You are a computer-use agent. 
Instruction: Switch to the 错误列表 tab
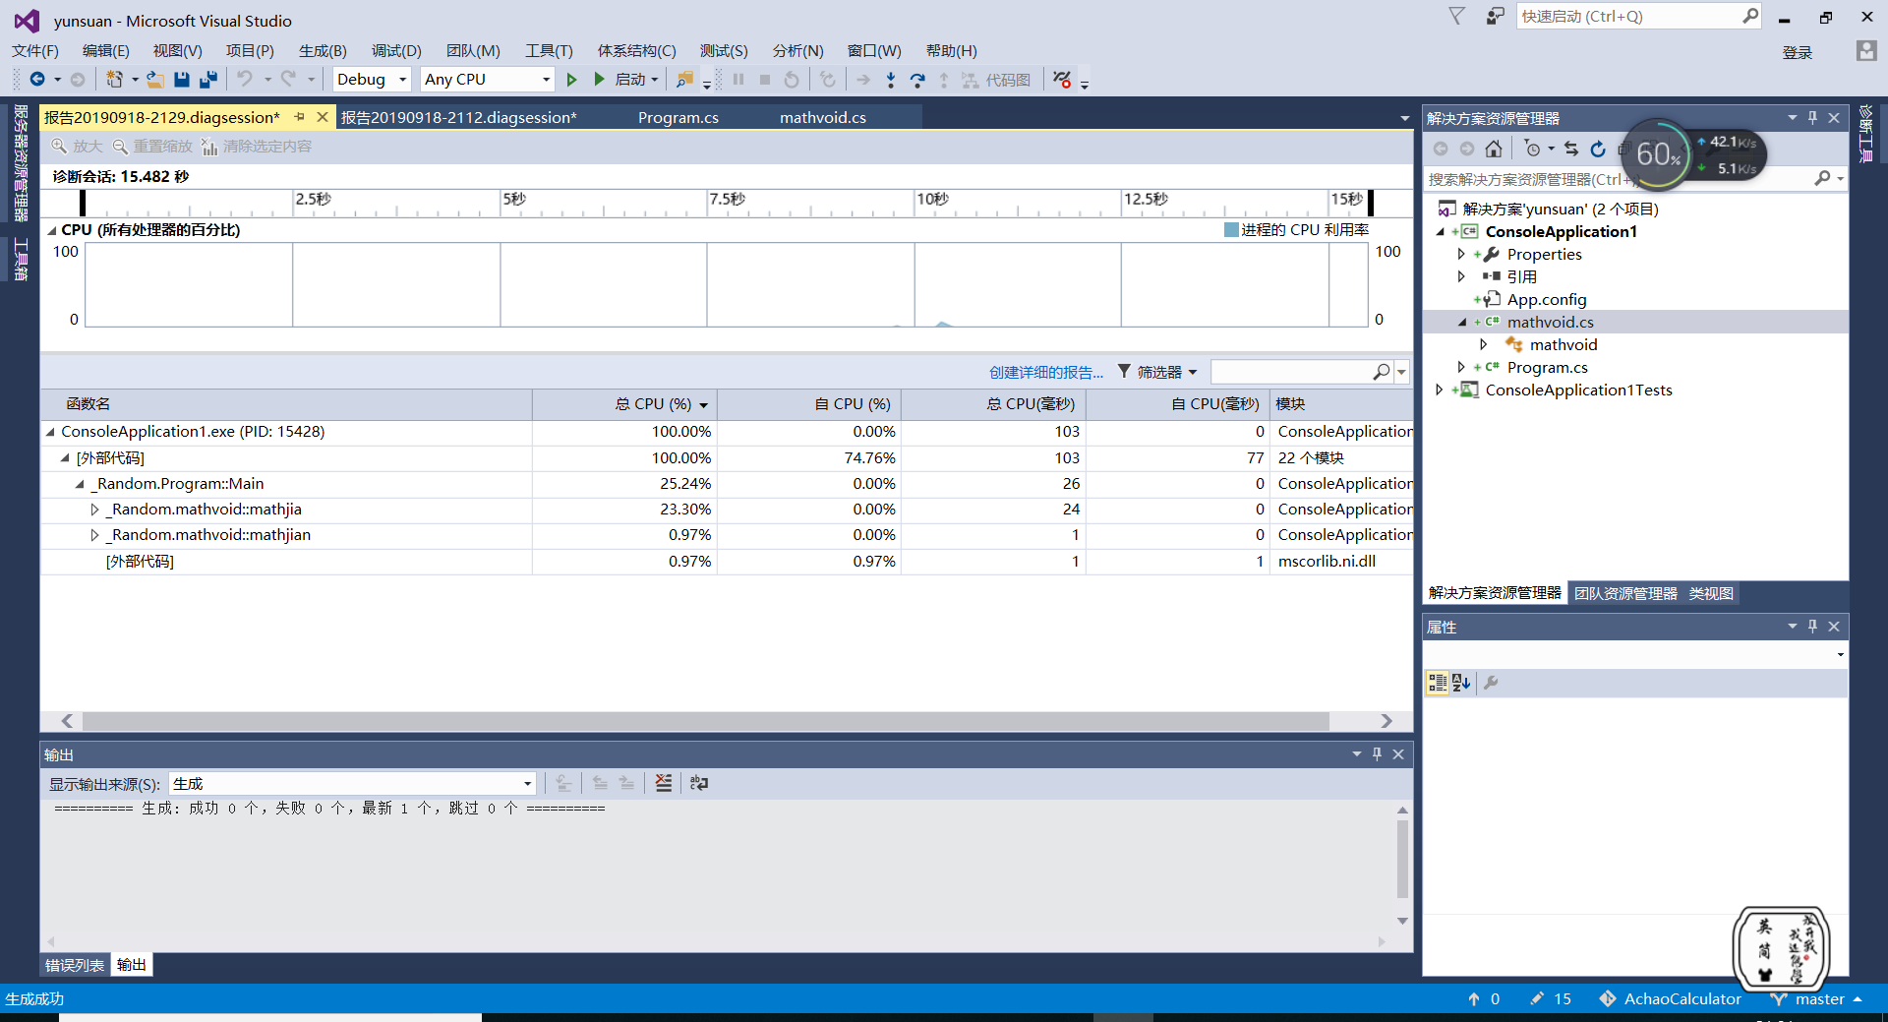click(x=75, y=965)
